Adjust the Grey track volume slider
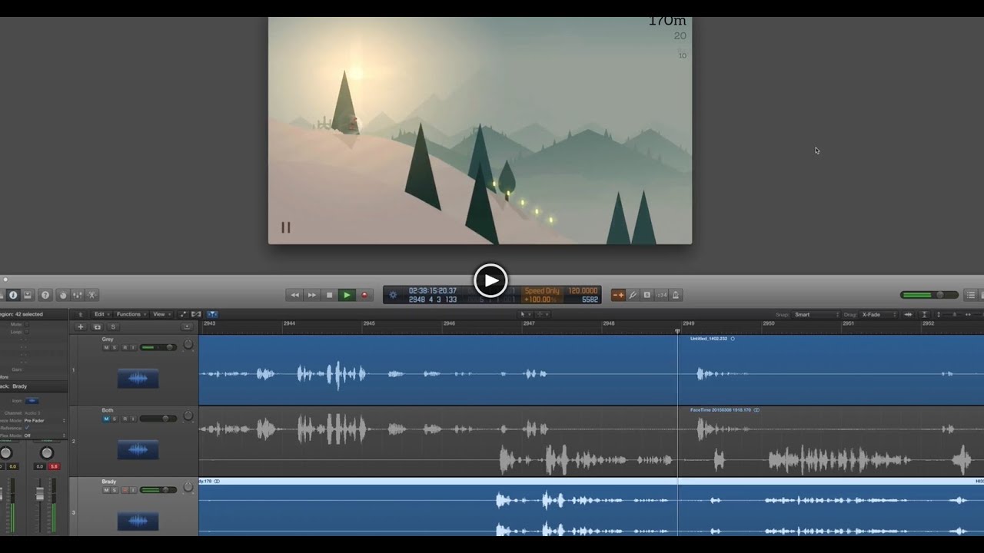 pyautogui.click(x=158, y=348)
